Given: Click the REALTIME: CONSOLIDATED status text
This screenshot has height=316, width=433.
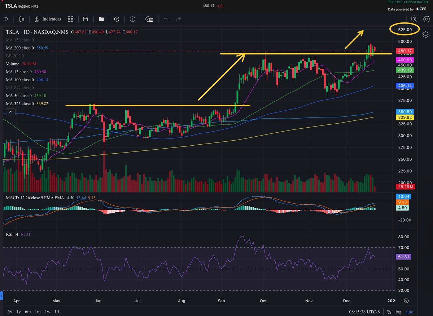Looking at the screenshot, I should pos(408,3).
